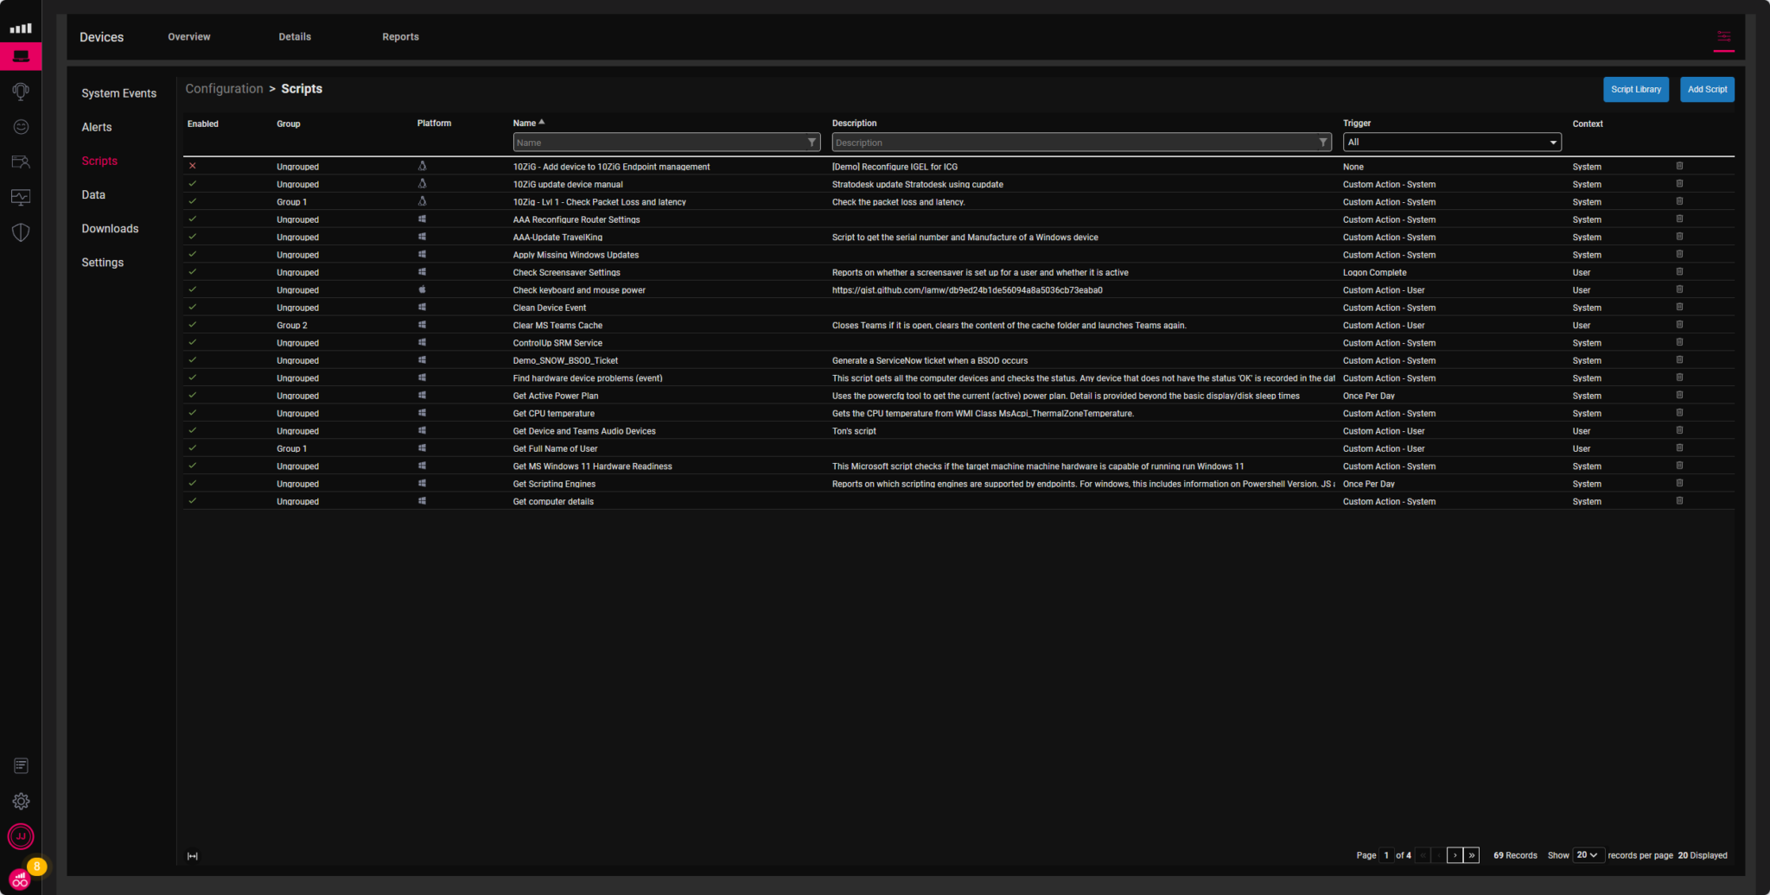Viewport: 1770px width, 895px height.
Task: Toggle enabled state for 10ZiG update device manual
Action: coord(192,184)
